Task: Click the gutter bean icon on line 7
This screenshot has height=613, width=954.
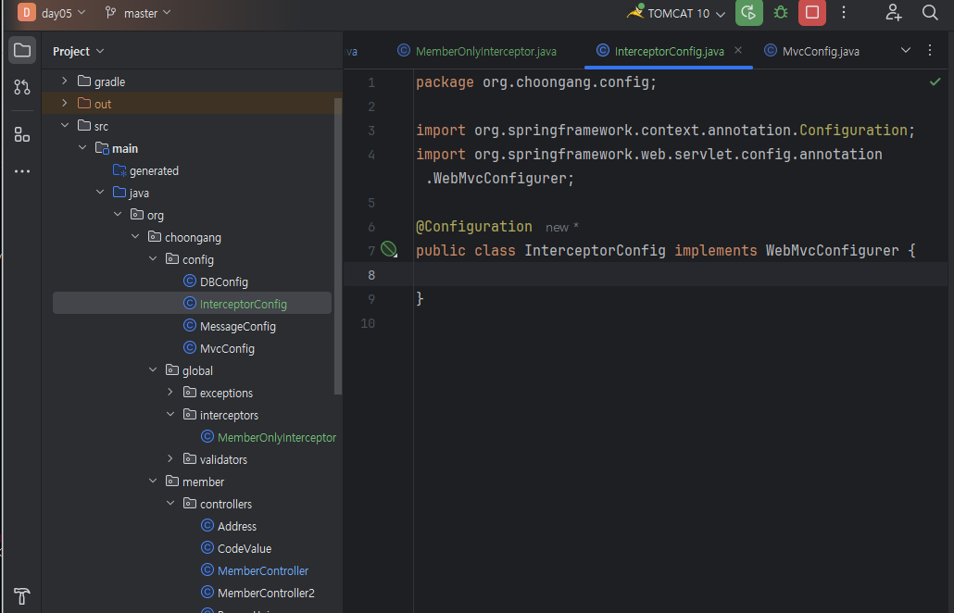Action: click(x=389, y=249)
